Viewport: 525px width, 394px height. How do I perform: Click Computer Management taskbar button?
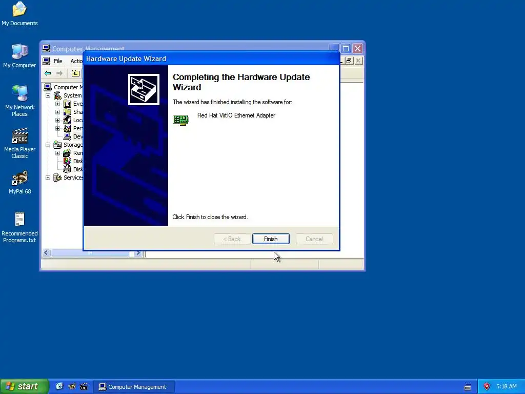(134, 387)
